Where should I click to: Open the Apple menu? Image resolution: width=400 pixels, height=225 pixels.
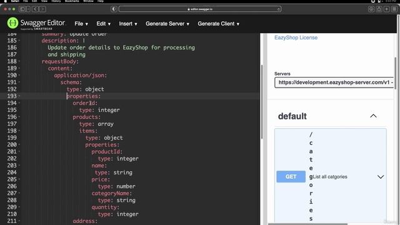(x=6, y=1)
